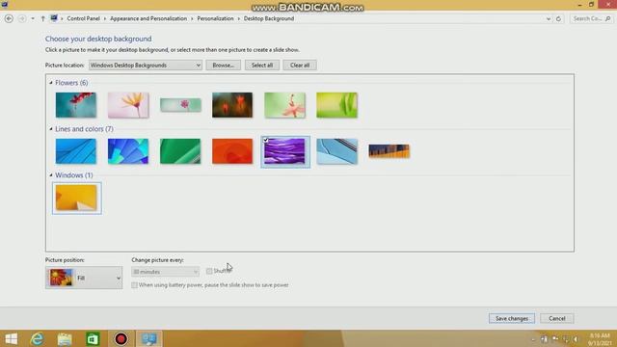
Task: Open the recent locations dropdown arrow
Action: [33, 18]
